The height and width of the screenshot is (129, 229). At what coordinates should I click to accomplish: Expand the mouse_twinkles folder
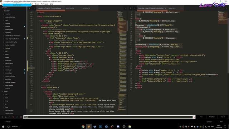click(4, 76)
